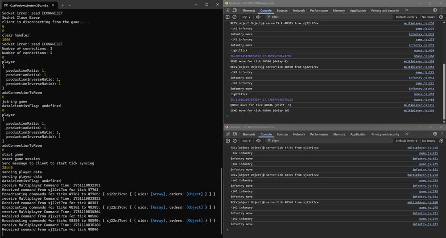This screenshot has height=238, width=446.
Task: Switch to Sources tab in bottom DevTools window
Action: coord(282,134)
